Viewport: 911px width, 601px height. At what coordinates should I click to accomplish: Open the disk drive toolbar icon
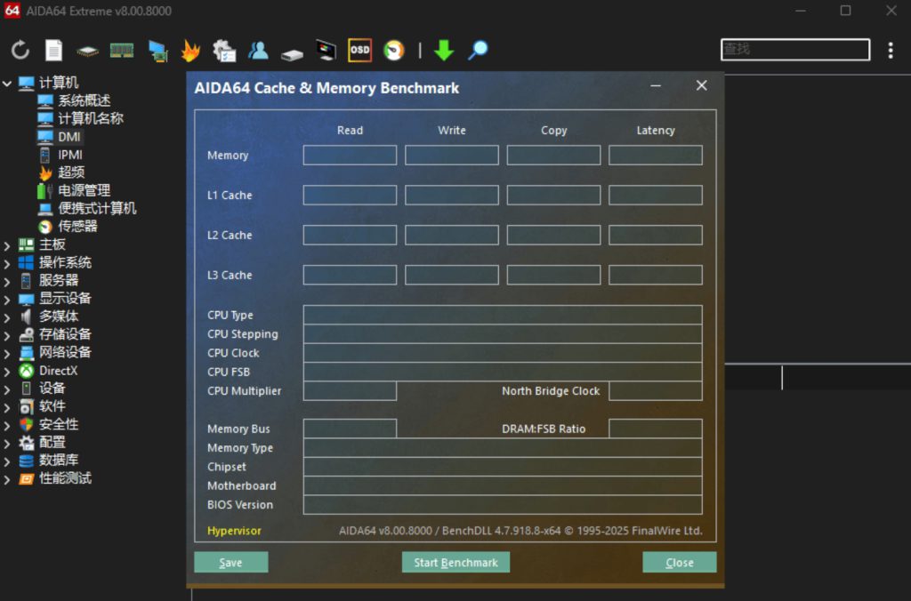pyautogui.click(x=292, y=54)
